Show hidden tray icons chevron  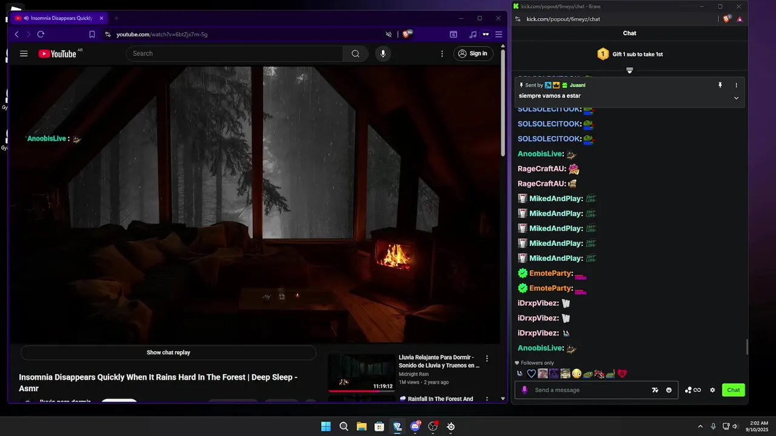[700, 426]
